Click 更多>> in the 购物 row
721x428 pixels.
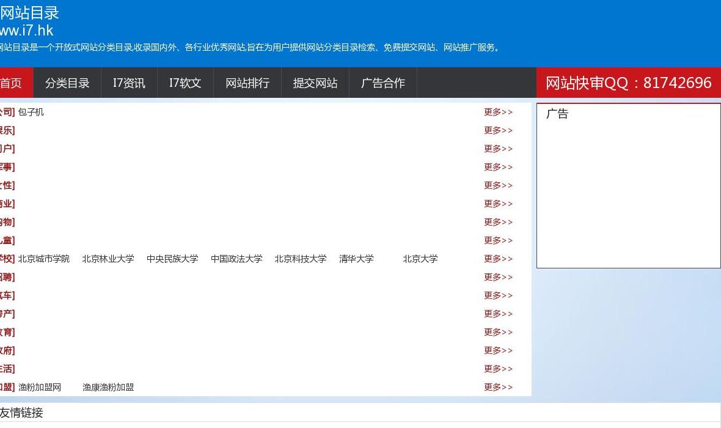click(x=498, y=223)
